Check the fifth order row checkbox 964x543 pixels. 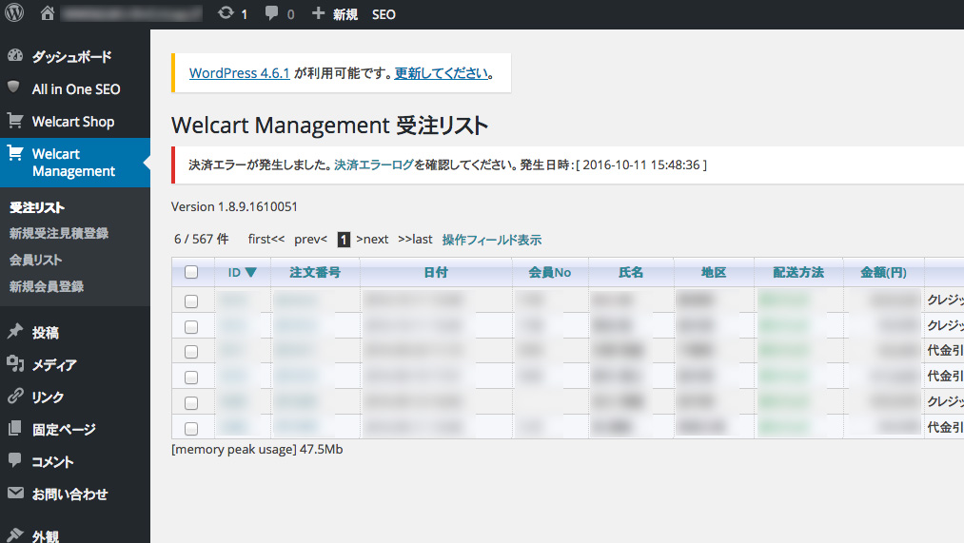click(191, 403)
